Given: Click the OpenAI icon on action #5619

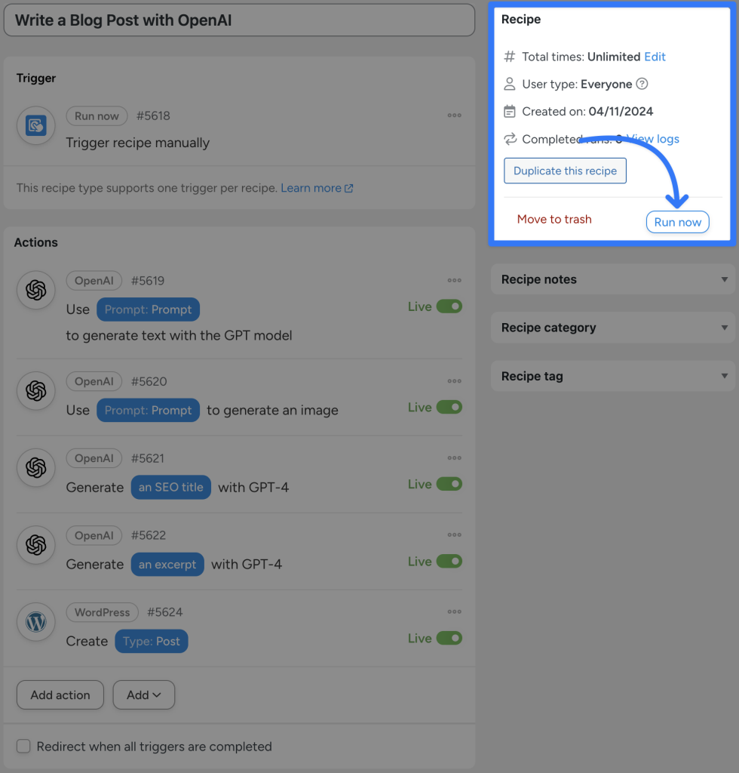Looking at the screenshot, I should (35, 290).
